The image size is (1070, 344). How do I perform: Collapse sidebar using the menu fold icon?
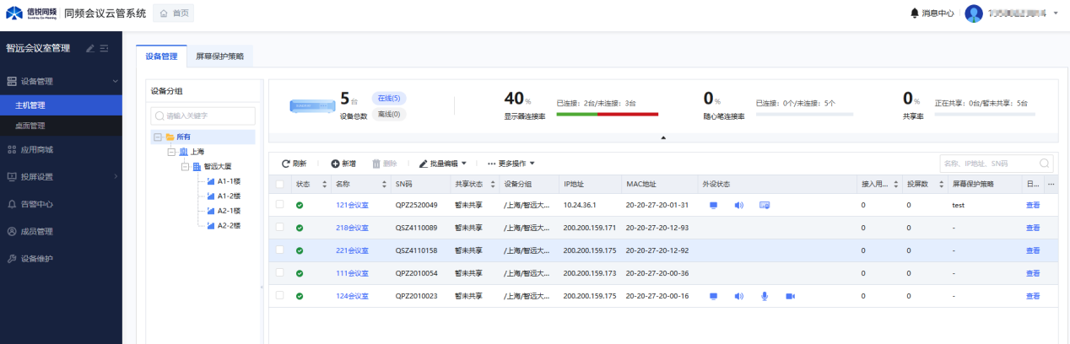[x=105, y=48]
